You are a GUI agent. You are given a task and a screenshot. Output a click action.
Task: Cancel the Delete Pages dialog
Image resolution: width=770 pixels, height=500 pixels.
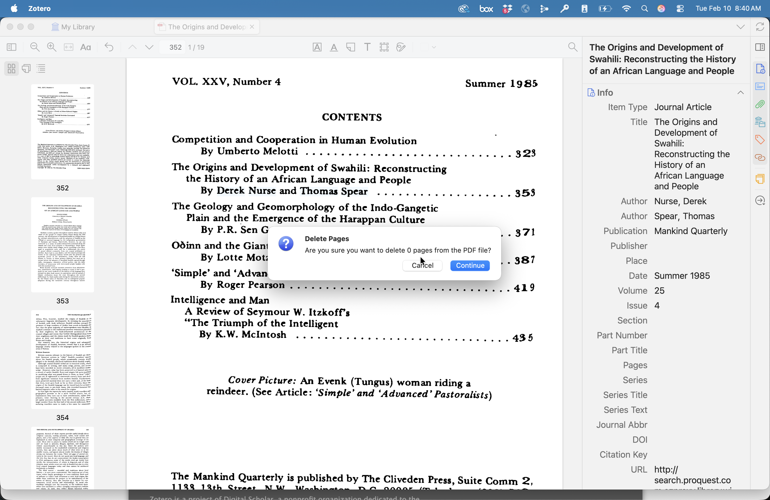(x=422, y=265)
